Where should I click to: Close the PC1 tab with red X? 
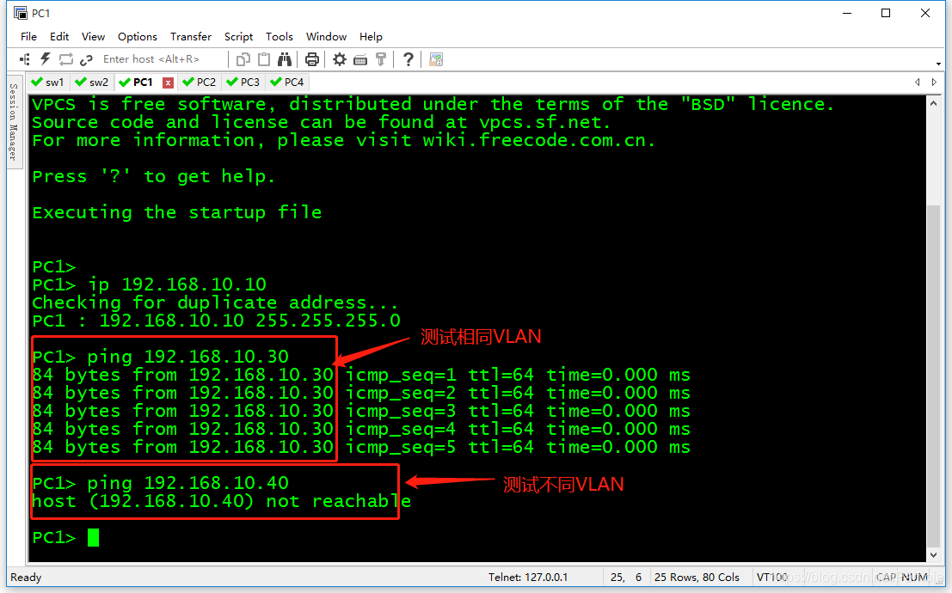click(x=169, y=83)
